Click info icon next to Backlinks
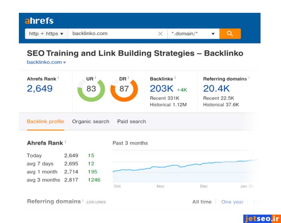Screen dimensions: 281x223 175,78
